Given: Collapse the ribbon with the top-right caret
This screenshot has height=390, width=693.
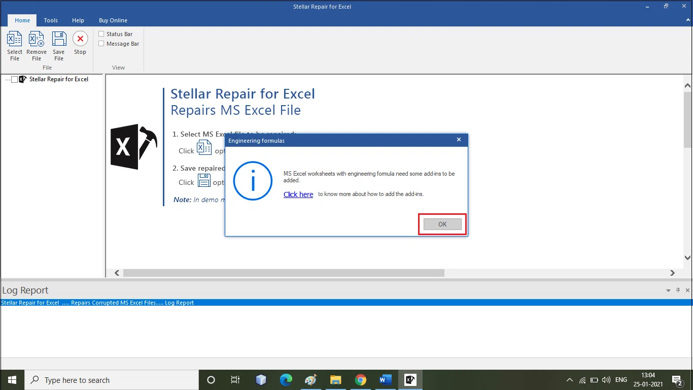Looking at the screenshot, I should [x=688, y=20].
